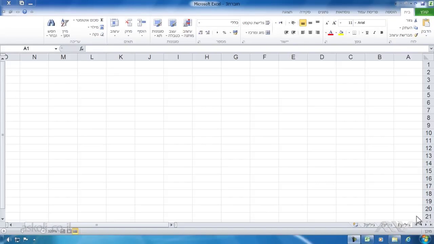Image resolution: width=434 pixels, height=244 pixels.
Task: Click the insert function fx button
Action: point(81,49)
